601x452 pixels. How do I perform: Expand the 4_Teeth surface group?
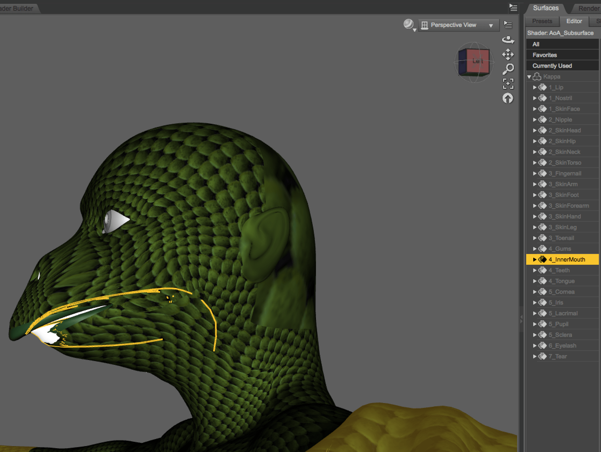(x=534, y=270)
